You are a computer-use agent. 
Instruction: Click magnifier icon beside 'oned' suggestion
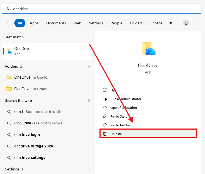point(9,112)
